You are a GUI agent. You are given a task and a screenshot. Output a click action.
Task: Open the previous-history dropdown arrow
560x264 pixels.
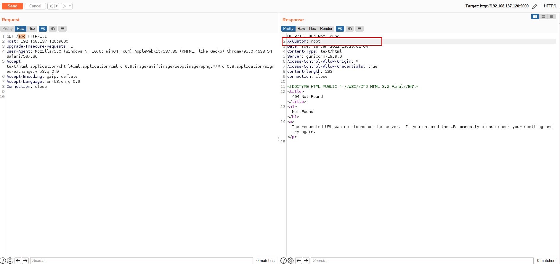57,6
